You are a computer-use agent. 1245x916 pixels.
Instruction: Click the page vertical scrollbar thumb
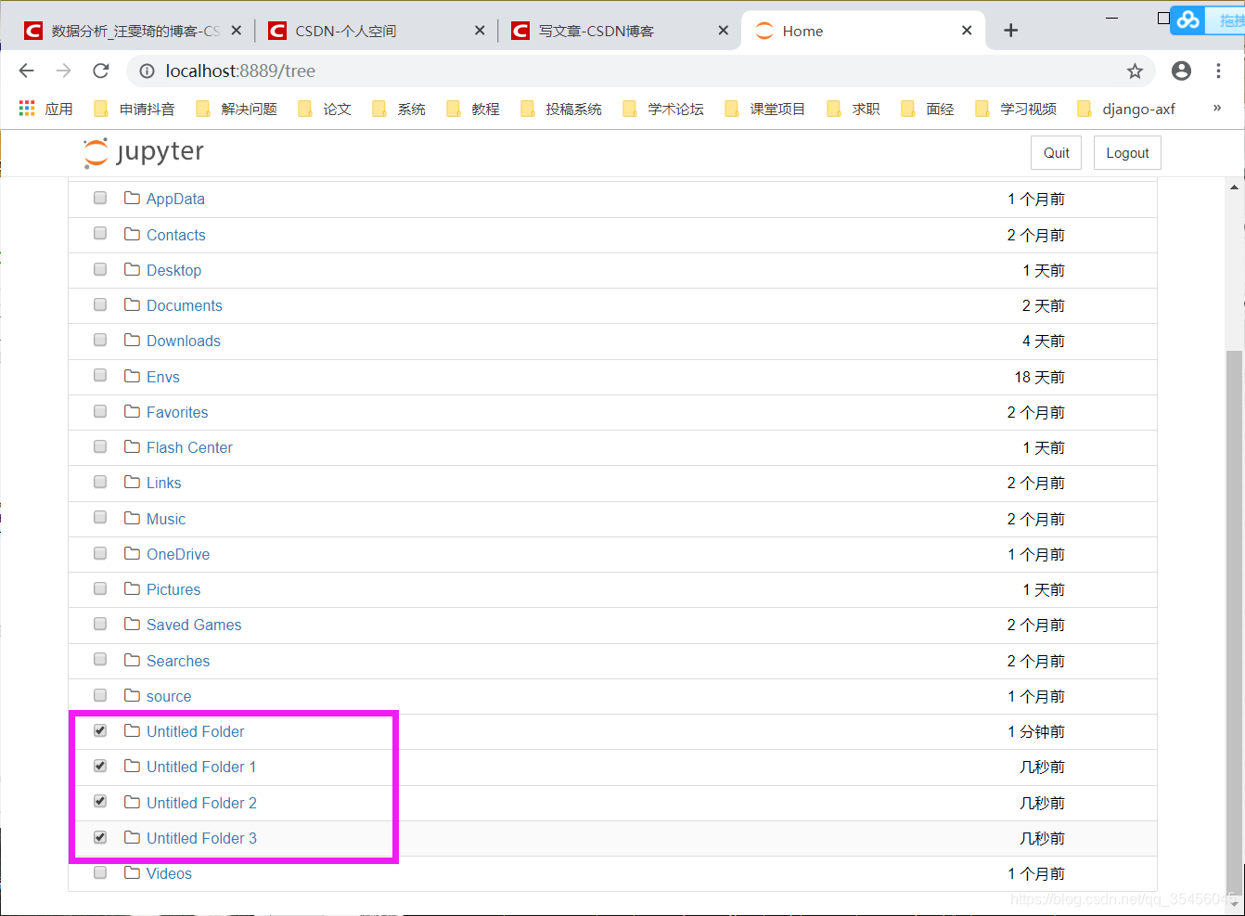[1234, 622]
